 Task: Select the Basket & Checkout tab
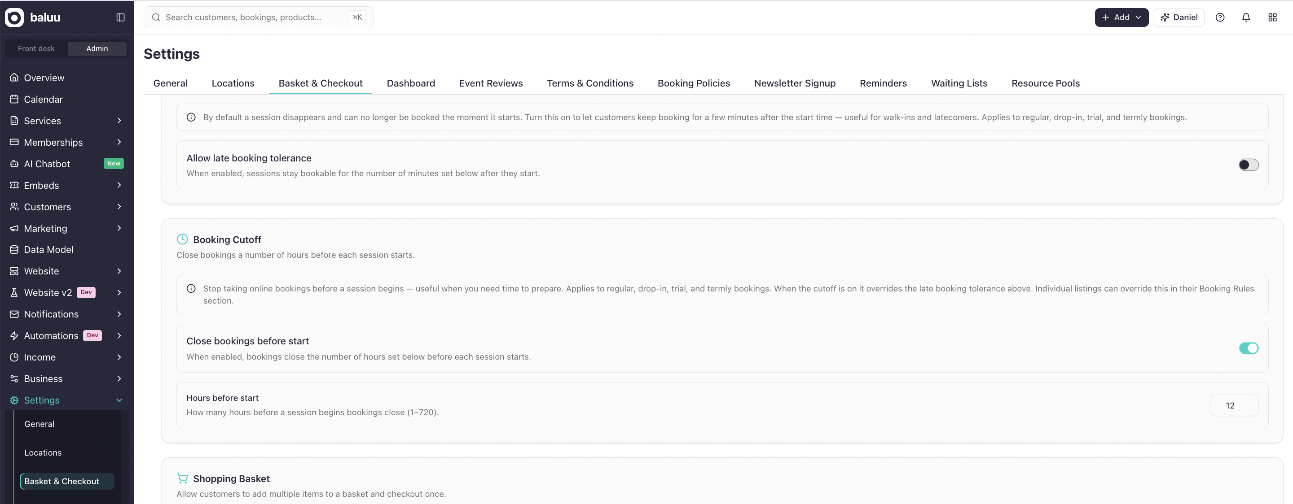pos(320,83)
